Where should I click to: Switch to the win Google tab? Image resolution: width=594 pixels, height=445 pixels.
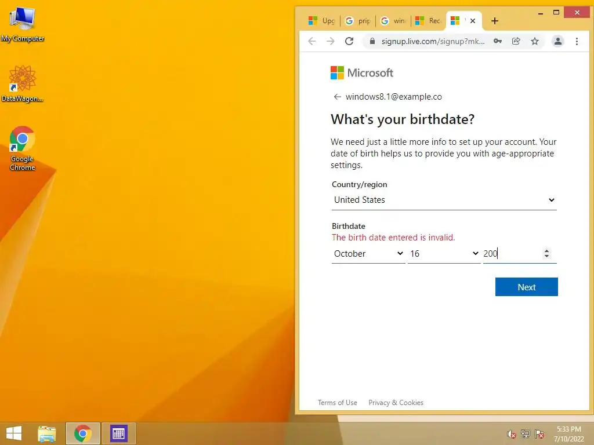point(393,21)
